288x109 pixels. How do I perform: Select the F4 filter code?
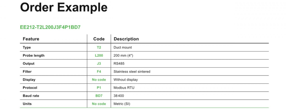click(99, 72)
